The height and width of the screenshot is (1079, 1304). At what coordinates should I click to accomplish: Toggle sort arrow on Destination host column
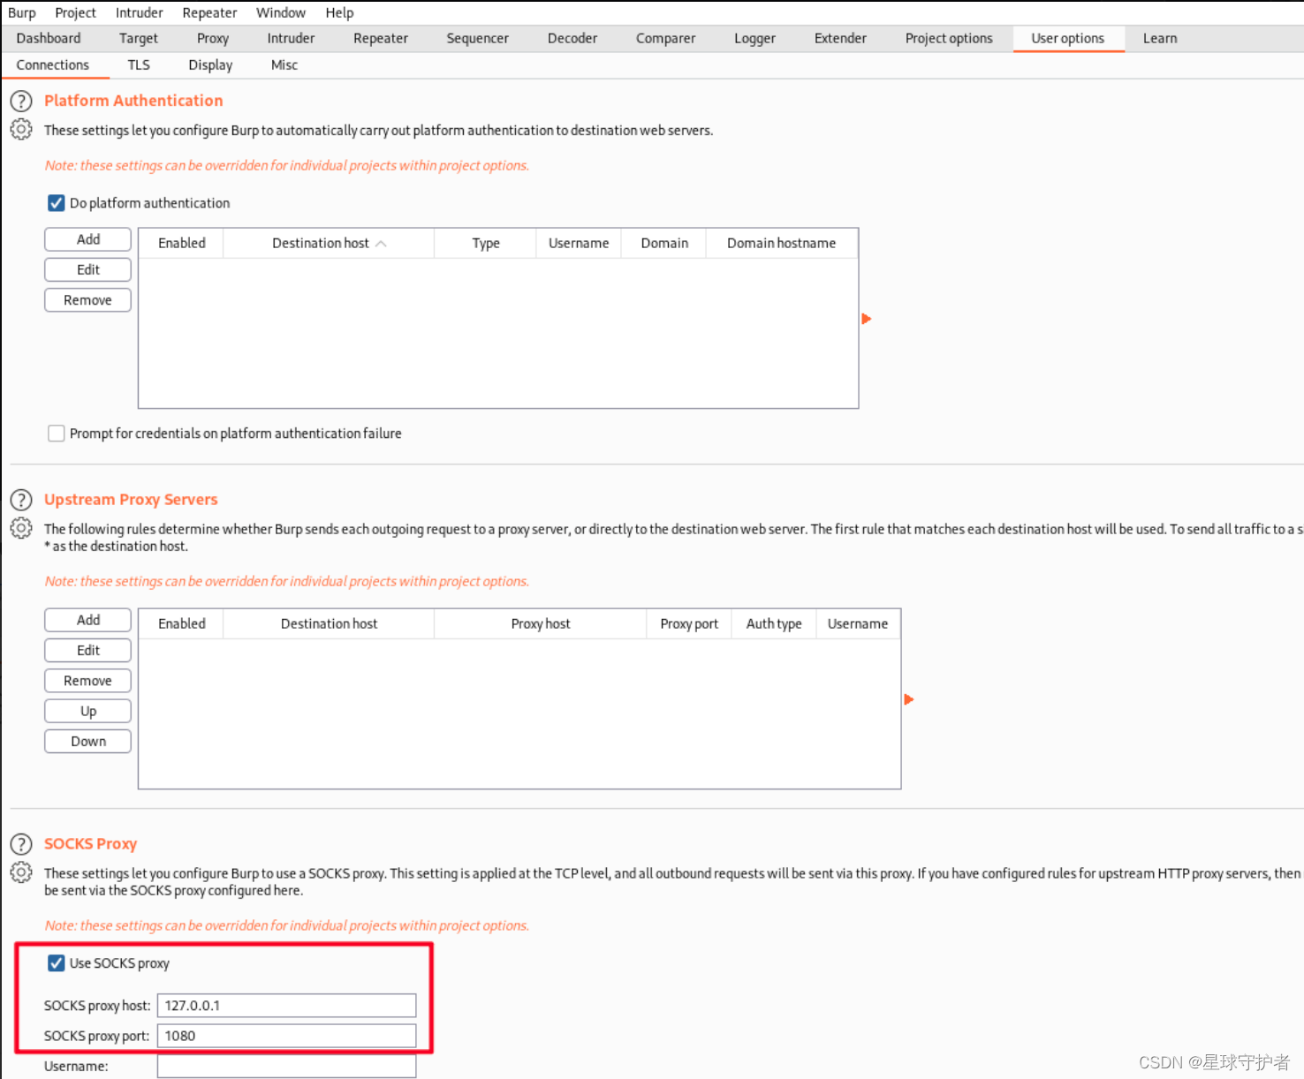tap(381, 244)
